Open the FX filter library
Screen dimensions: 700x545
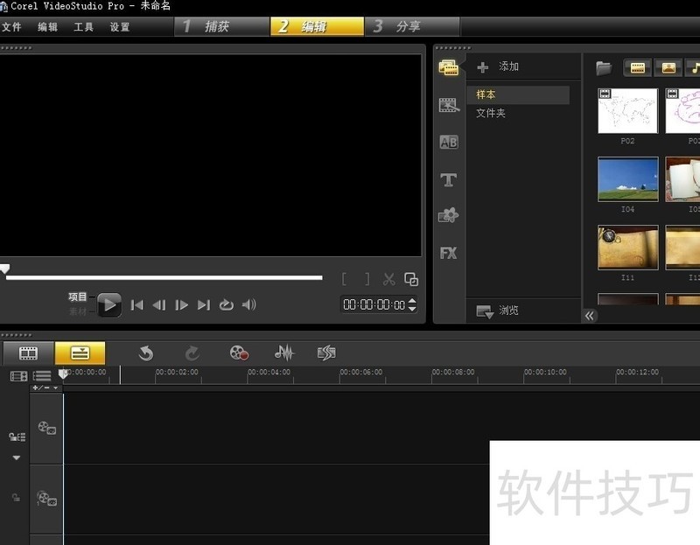[448, 253]
